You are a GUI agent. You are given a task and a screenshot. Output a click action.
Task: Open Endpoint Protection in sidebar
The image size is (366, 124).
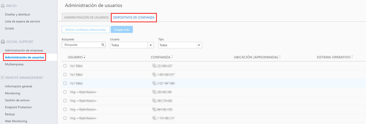pyautogui.click(x=18, y=107)
